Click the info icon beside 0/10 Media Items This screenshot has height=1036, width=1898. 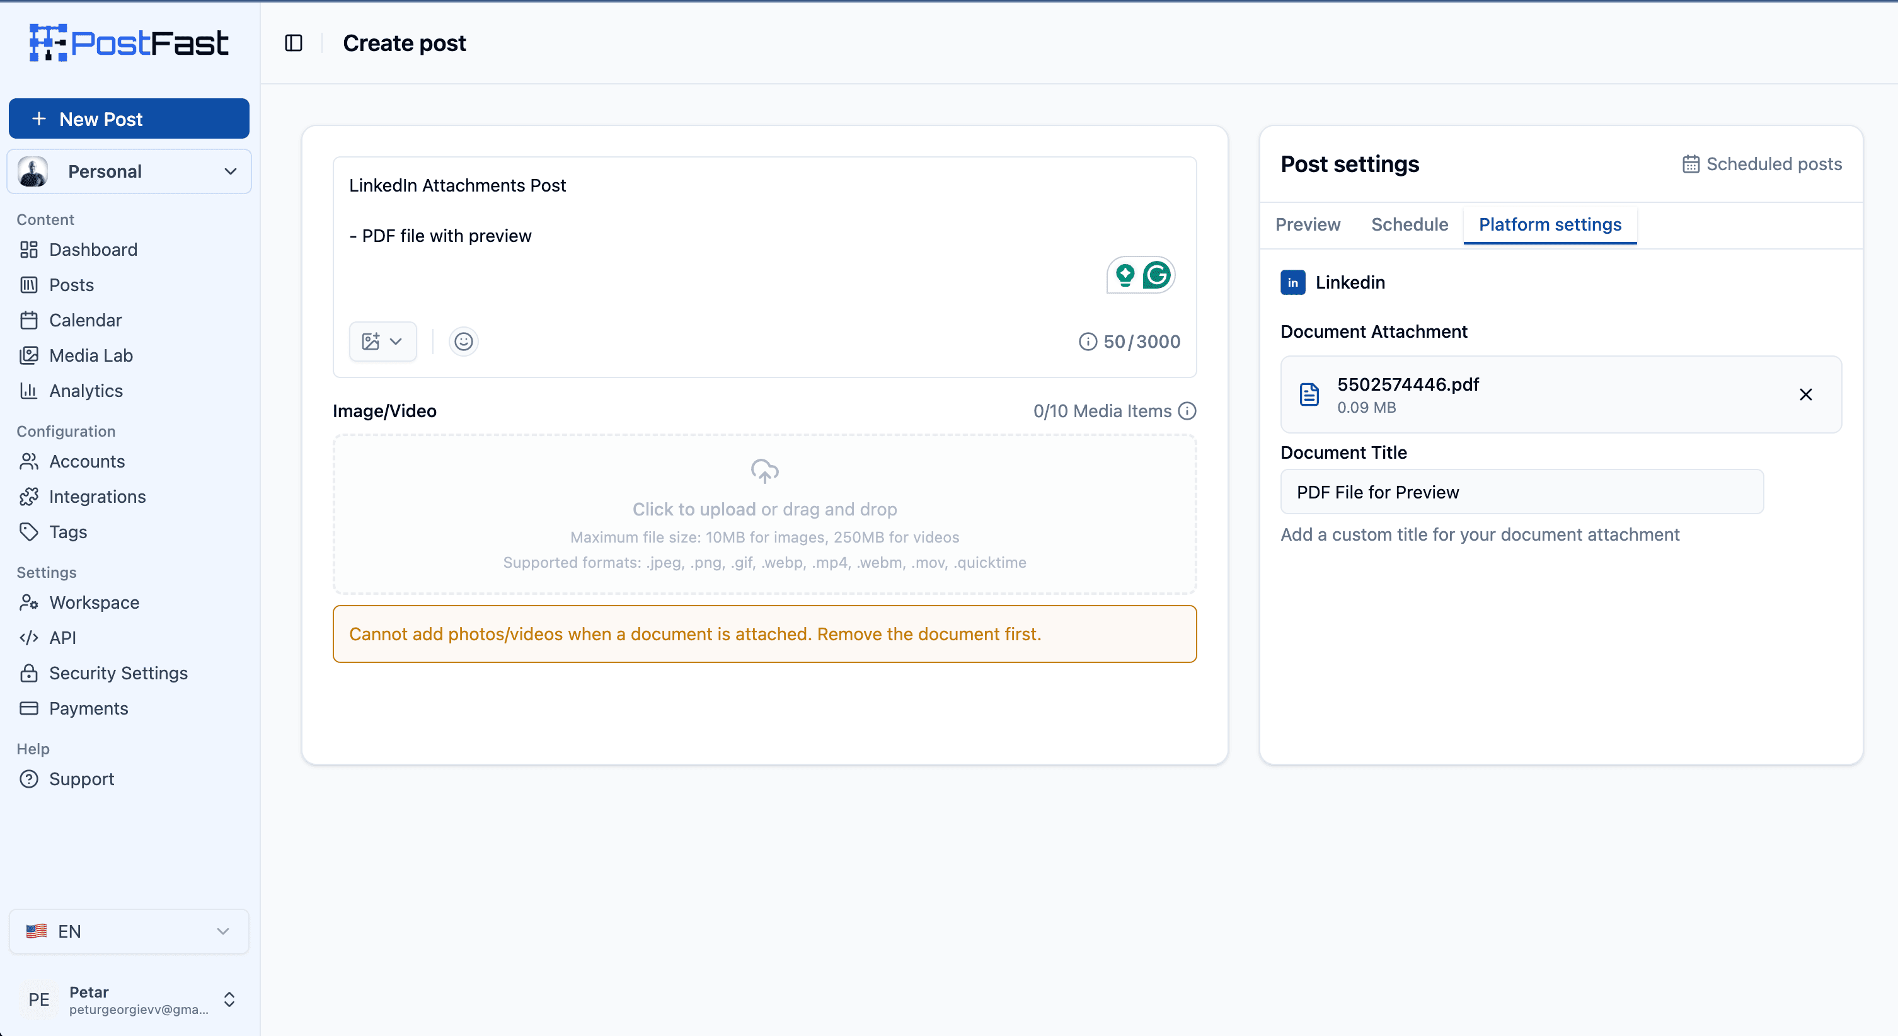click(x=1187, y=411)
